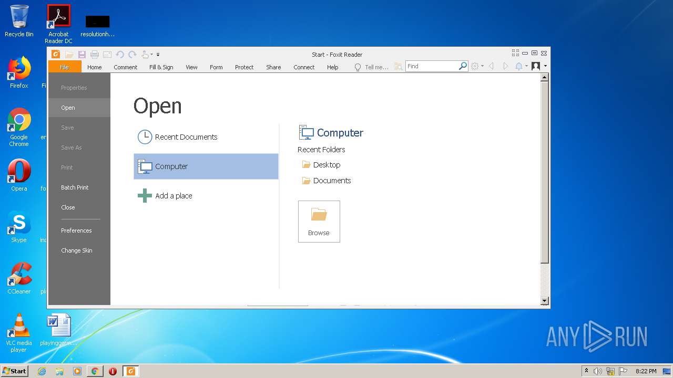Select Open in the File sidebar

pos(79,108)
